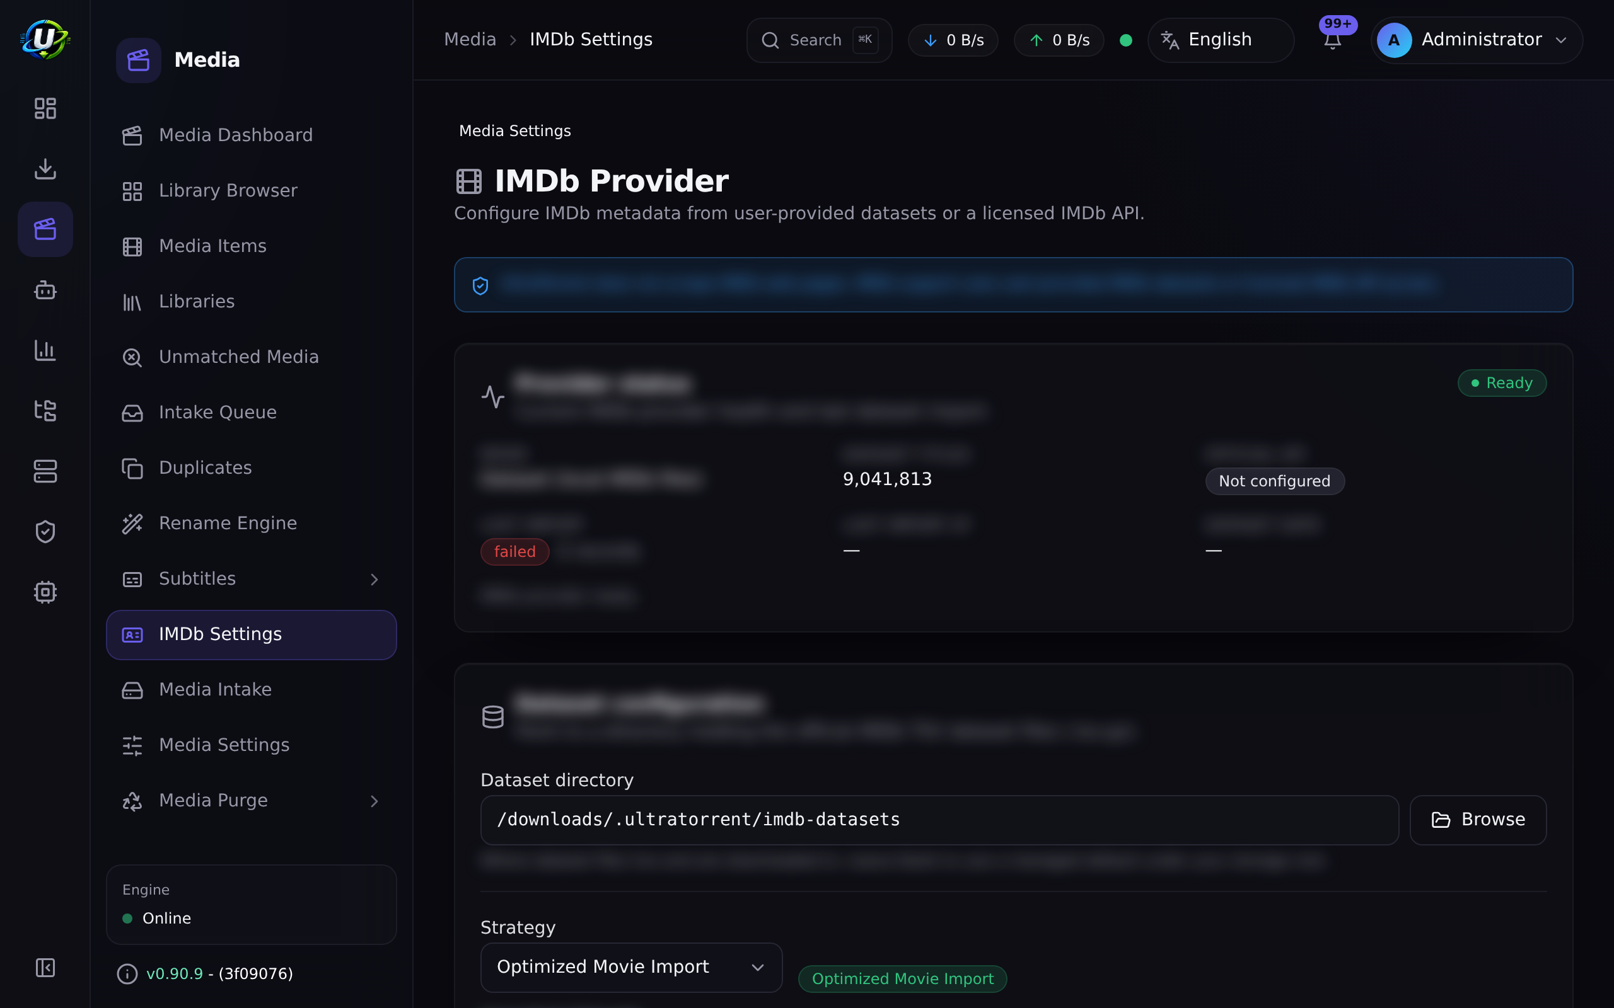
Task: Click the failed status badge
Action: (x=514, y=552)
